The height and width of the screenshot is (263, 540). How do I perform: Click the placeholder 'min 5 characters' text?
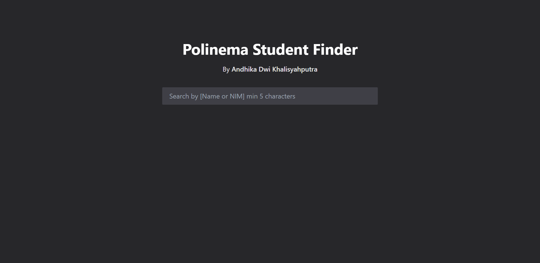click(x=271, y=96)
